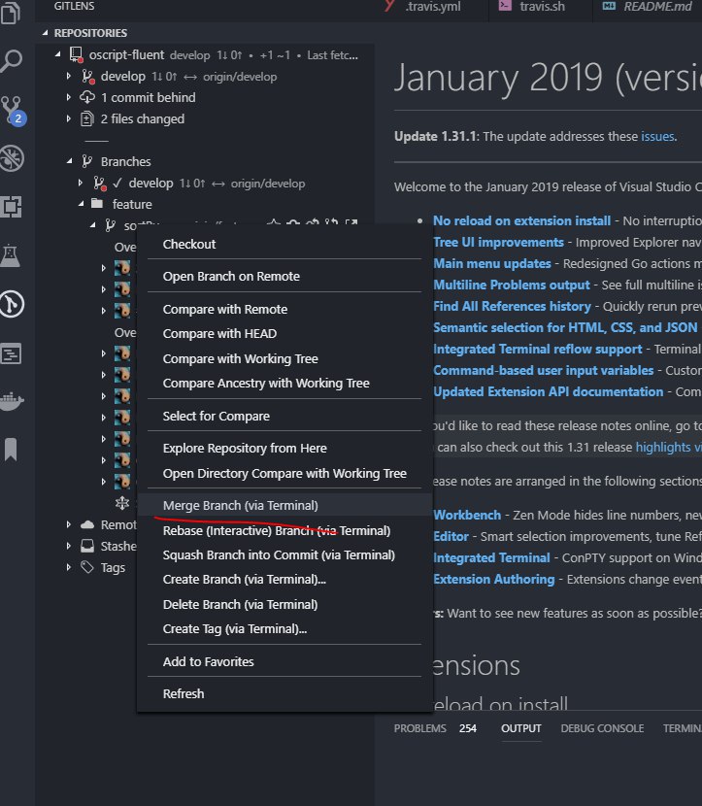Click the oscript-fluent repository icon
Image resolution: width=702 pixels, height=806 pixels.
77,54
